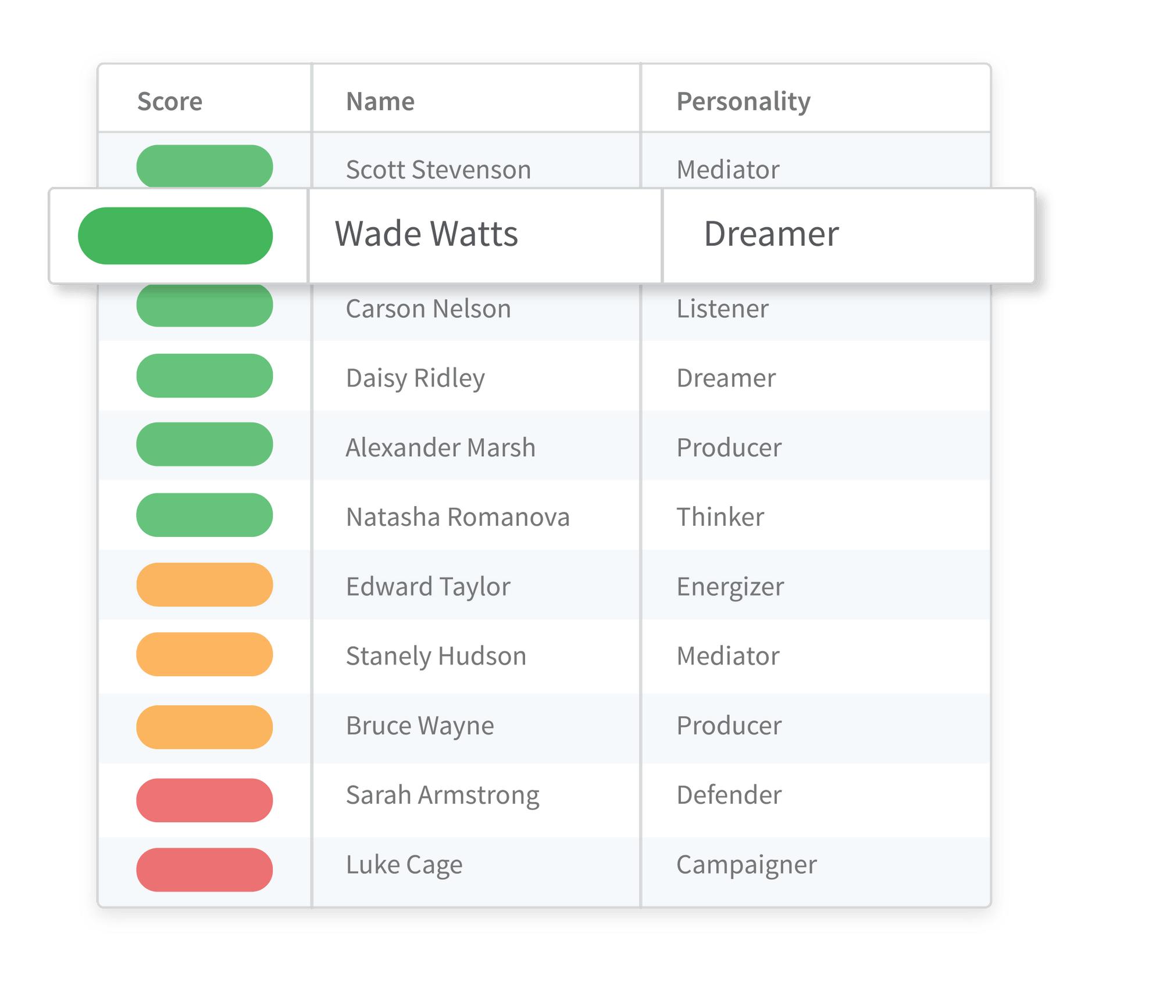Click Luke Cage's Campaigner personality
1163x982 pixels.
click(746, 865)
